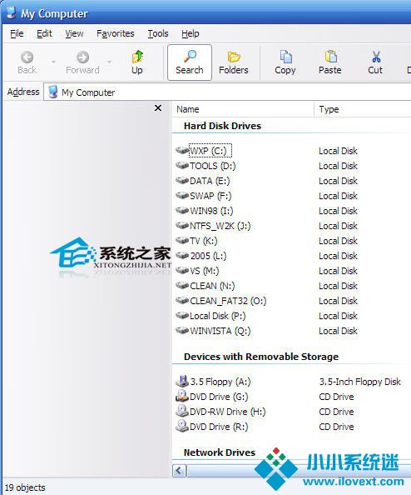Select the WIN98 (I:) drive icon
This screenshot has height=495, width=411.
[182, 210]
